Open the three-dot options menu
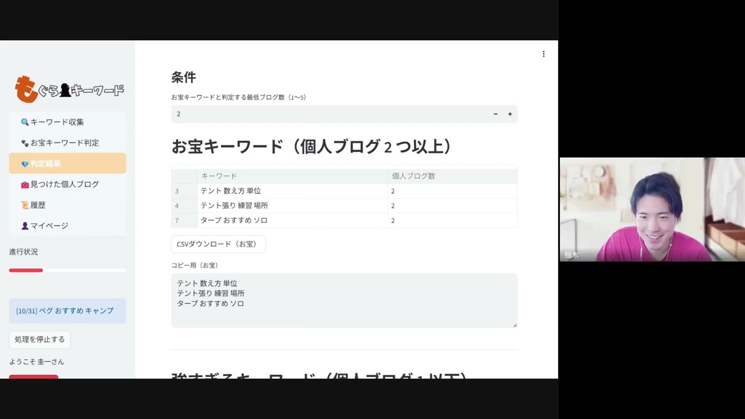745x419 pixels. 544,54
